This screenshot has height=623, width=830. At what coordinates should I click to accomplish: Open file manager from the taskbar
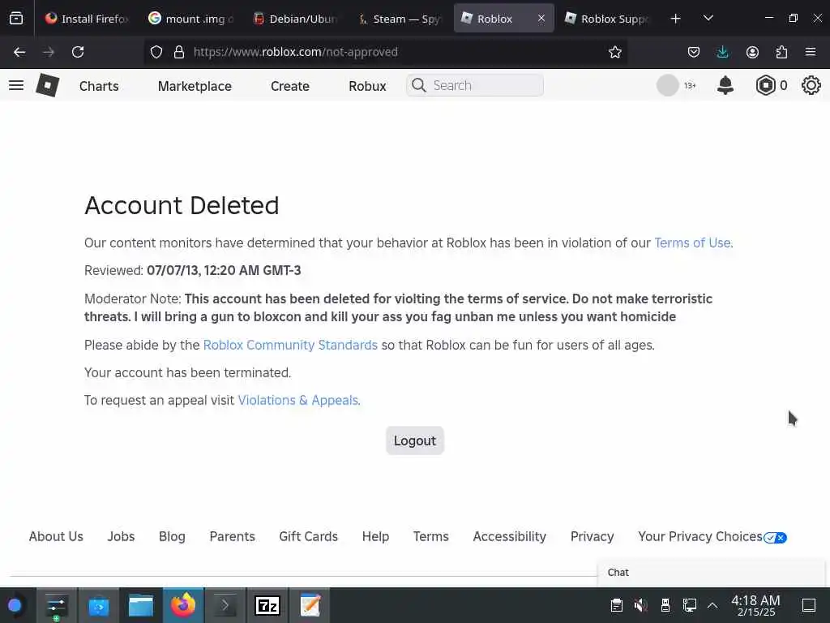tap(141, 605)
